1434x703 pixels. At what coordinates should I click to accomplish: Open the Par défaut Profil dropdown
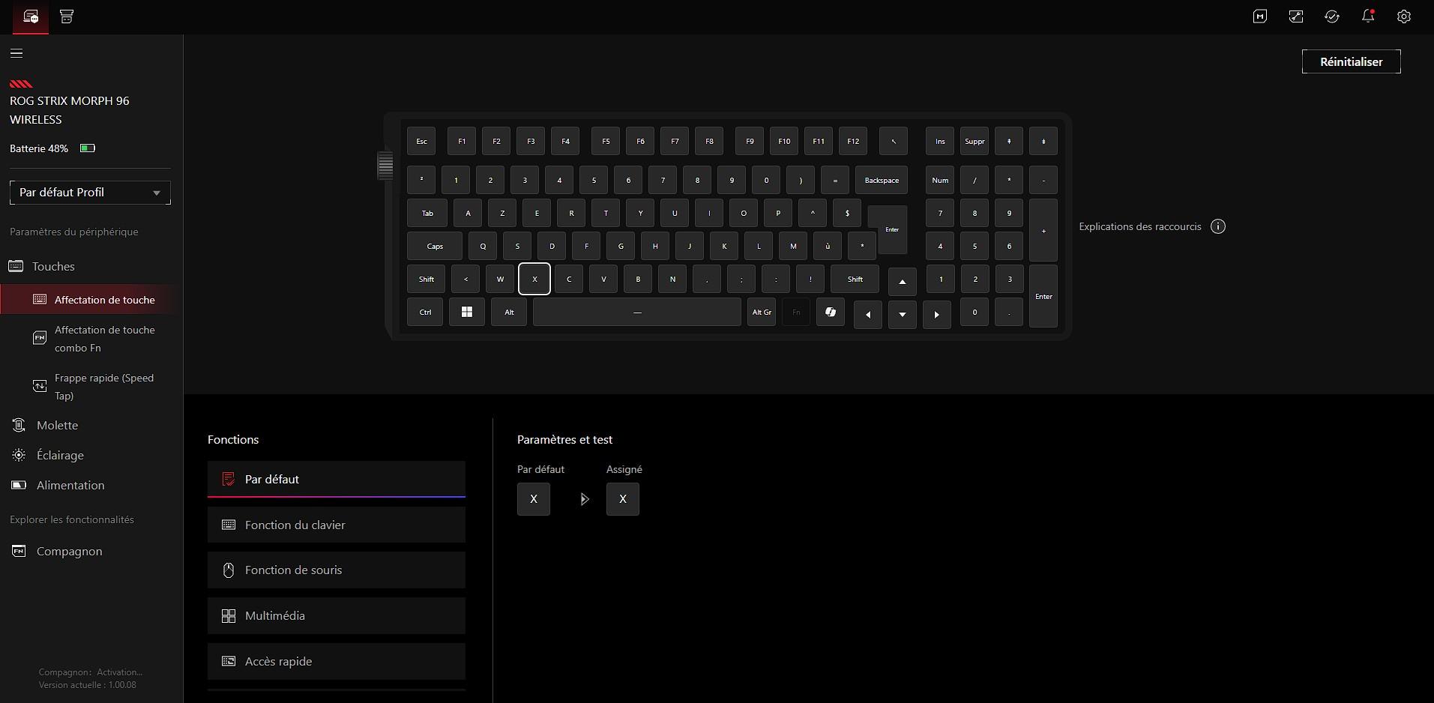point(89,193)
